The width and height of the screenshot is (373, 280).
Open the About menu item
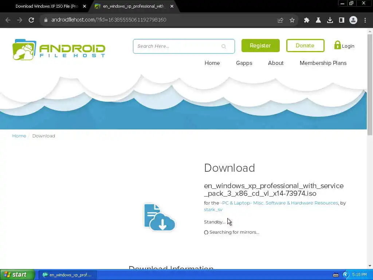[276, 63]
